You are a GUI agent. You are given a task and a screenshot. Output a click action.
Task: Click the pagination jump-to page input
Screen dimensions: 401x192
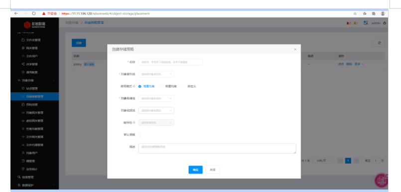(x=376, y=161)
